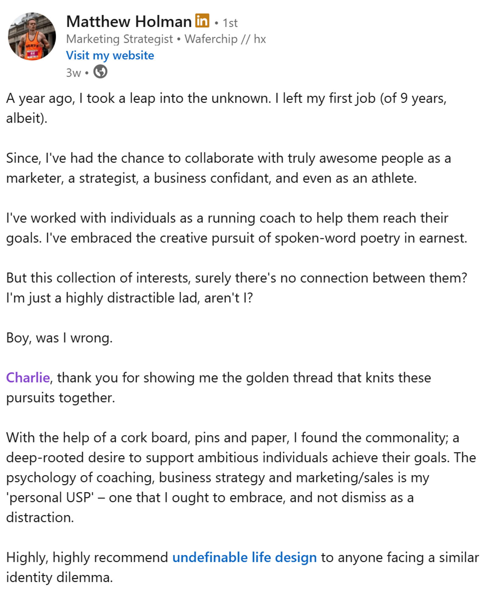
Task: Open the Charlie mention profile
Action: (28, 378)
